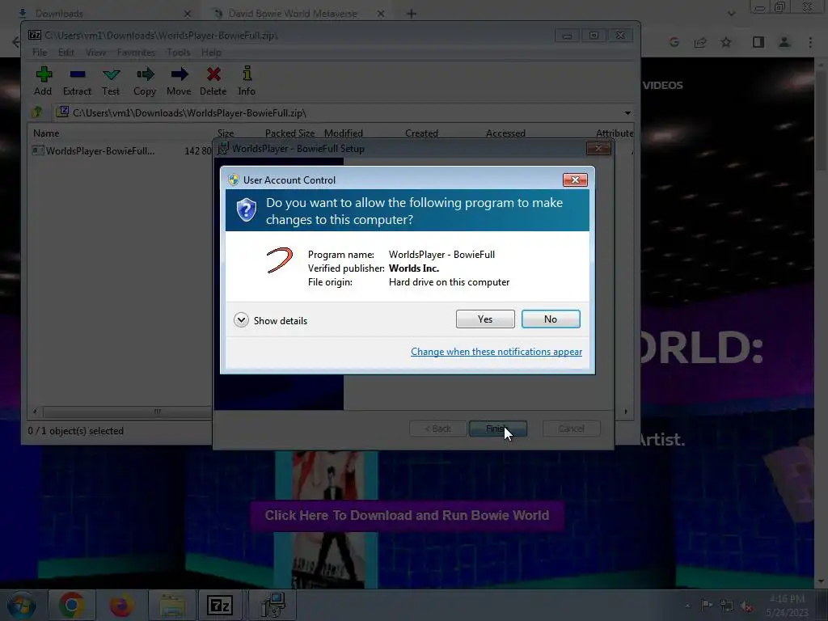Click network icon in system tray
828x621 pixels.
coord(727,606)
